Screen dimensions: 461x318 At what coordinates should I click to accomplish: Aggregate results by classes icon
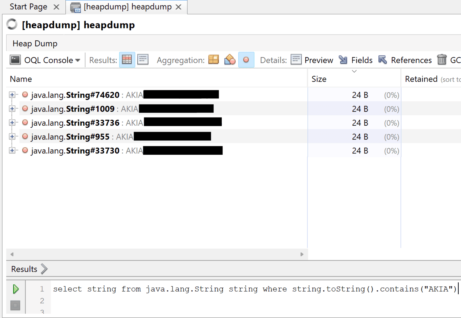pyautogui.click(x=230, y=60)
